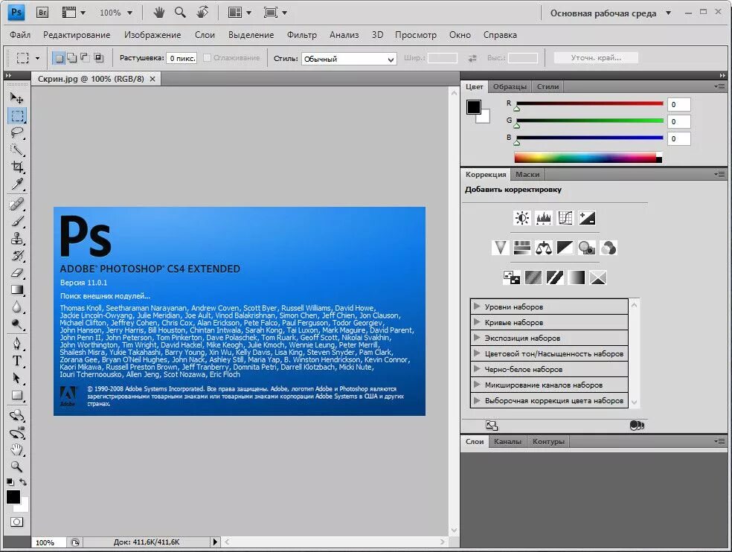Open the Фильтр menu
732x552 pixels.
(x=301, y=35)
